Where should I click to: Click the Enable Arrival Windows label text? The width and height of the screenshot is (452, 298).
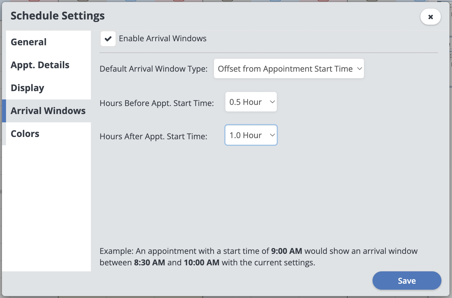(163, 39)
